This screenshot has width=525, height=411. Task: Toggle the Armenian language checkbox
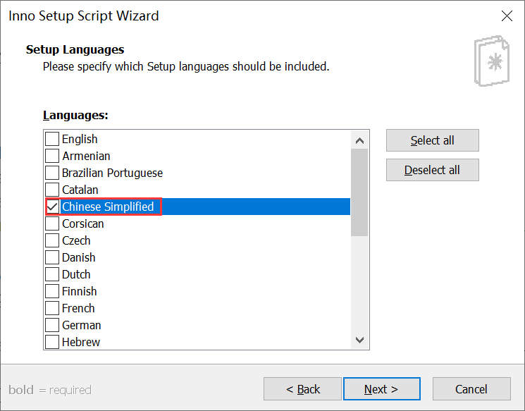(52, 156)
